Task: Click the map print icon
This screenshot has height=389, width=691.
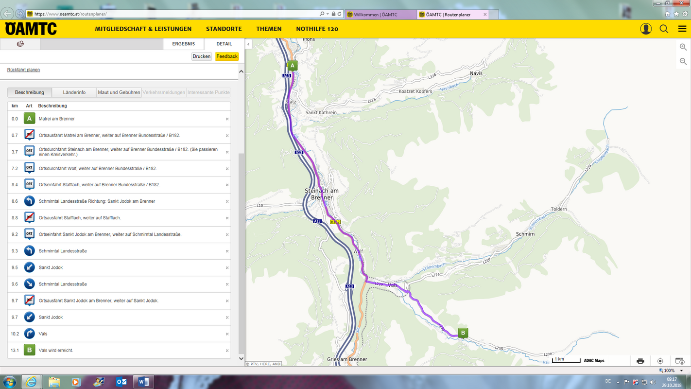Action: click(x=640, y=361)
